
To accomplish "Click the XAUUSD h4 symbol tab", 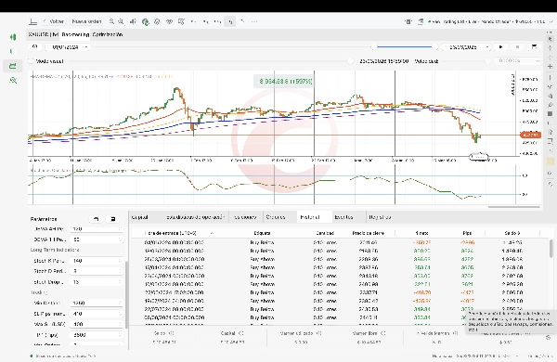I will coord(44,34).
